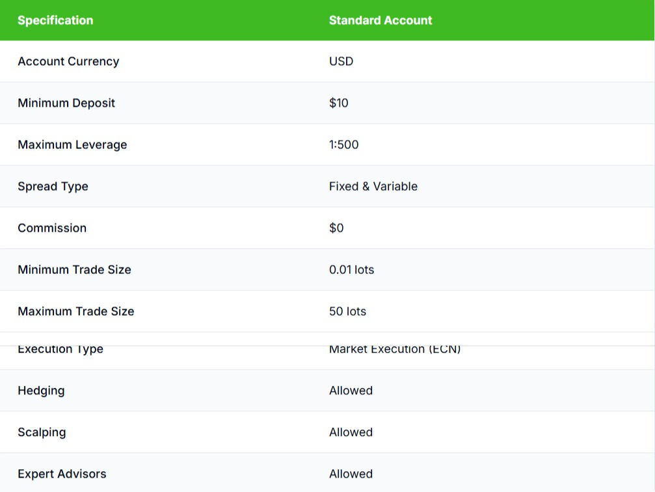Select the Commission row label

pos(52,228)
